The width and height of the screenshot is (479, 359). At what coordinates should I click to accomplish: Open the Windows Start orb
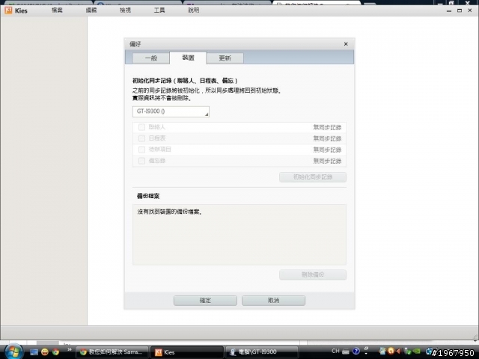(13, 352)
